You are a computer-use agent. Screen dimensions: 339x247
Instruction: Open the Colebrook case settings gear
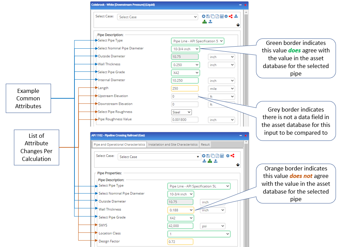pyautogui.click(x=226, y=16)
